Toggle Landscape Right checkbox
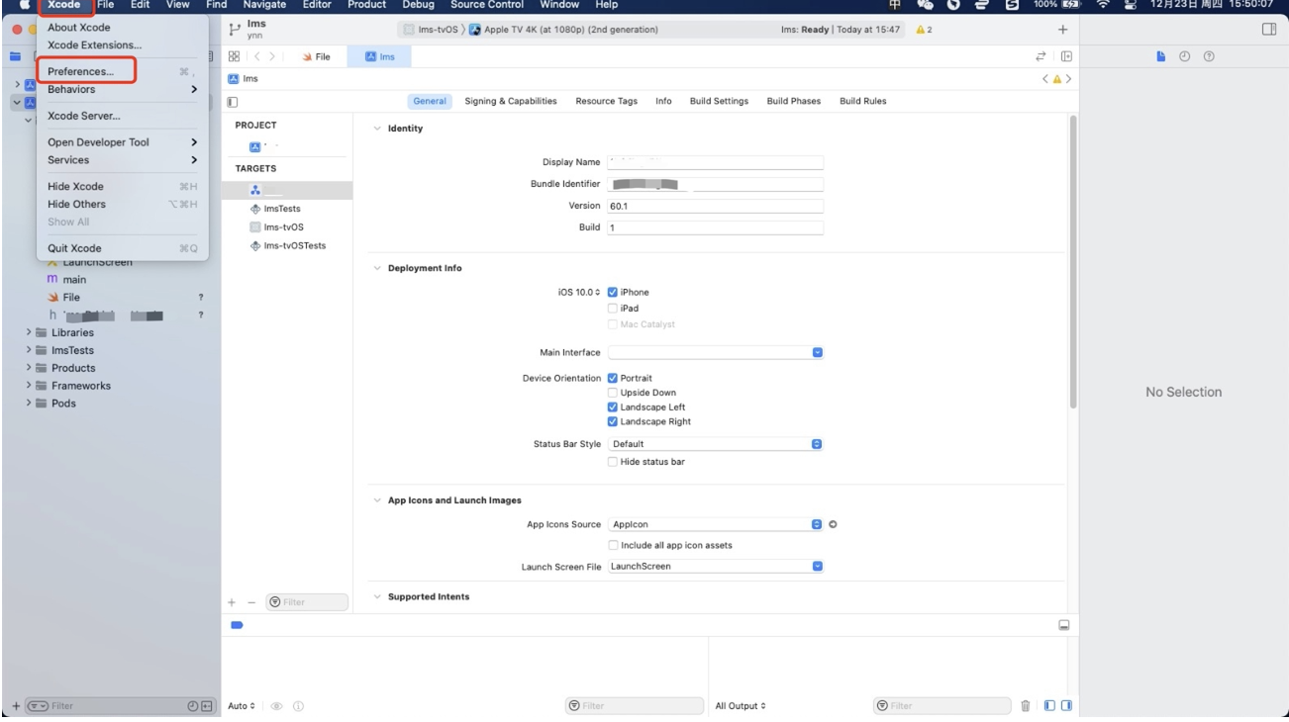1289x722 pixels. point(613,421)
